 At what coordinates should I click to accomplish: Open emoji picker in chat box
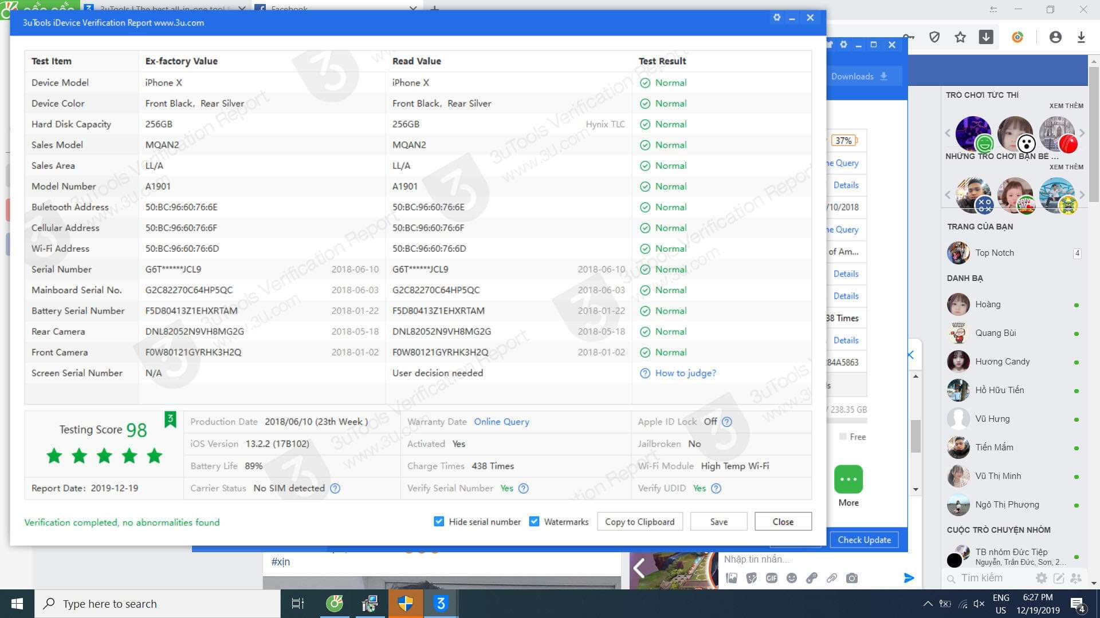click(792, 578)
